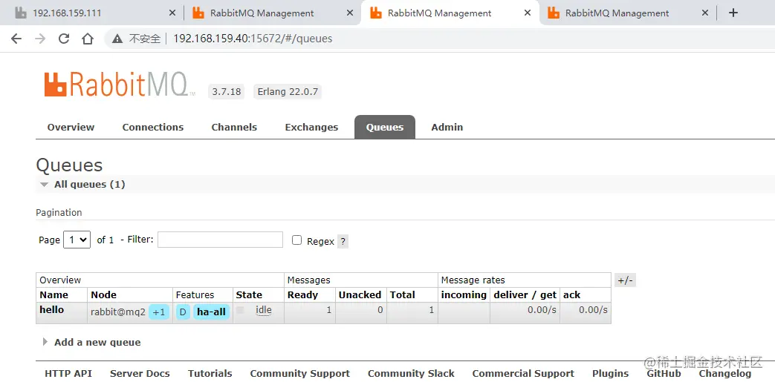775x382 pixels.
Task: Open the Server Docs link
Action: coord(140,374)
